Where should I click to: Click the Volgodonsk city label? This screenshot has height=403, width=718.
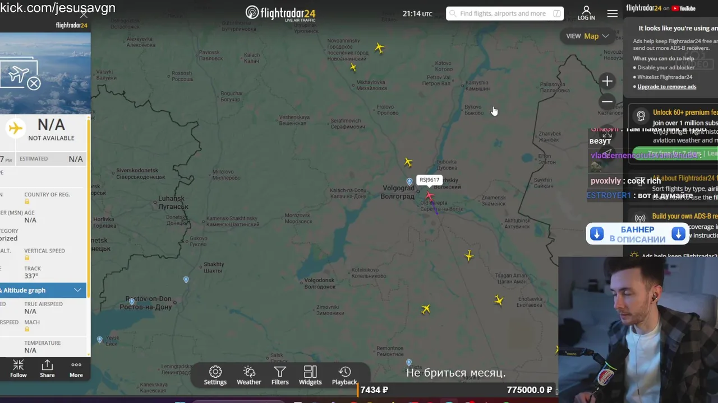pos(319,283)
